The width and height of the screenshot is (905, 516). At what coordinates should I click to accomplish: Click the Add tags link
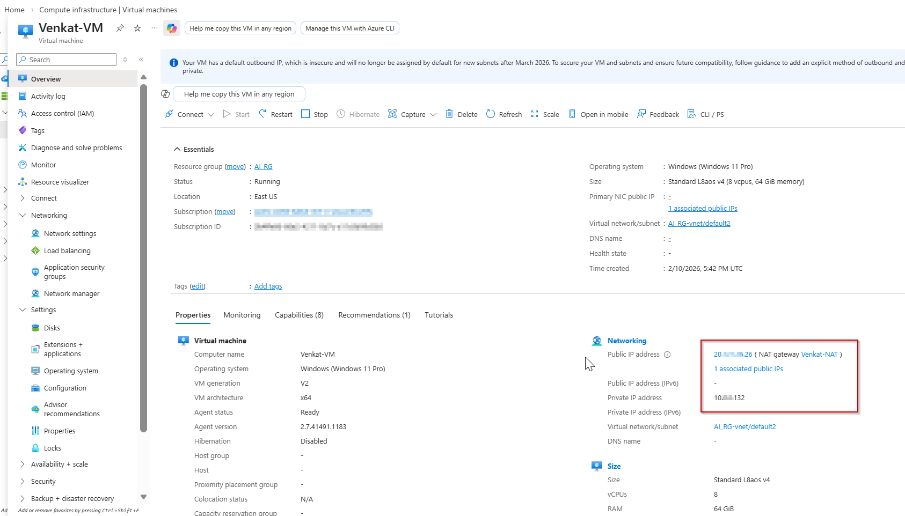pyautogui.click(x=268, y=286)
